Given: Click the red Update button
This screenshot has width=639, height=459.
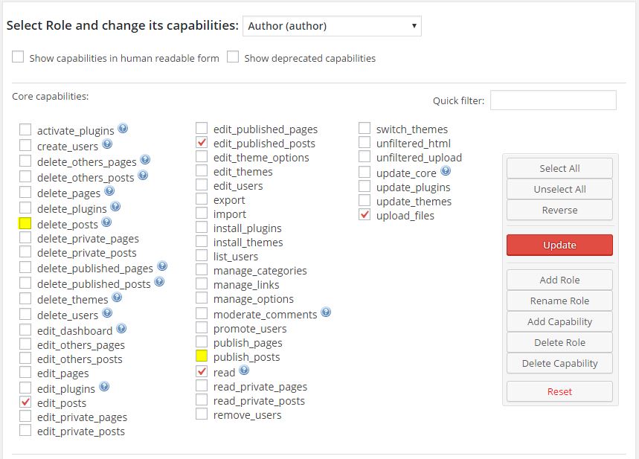Looking at the screenshot, I should 559,245.
